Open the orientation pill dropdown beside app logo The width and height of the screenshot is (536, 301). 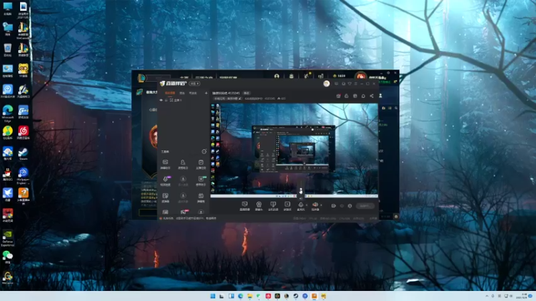coord(195,84)
